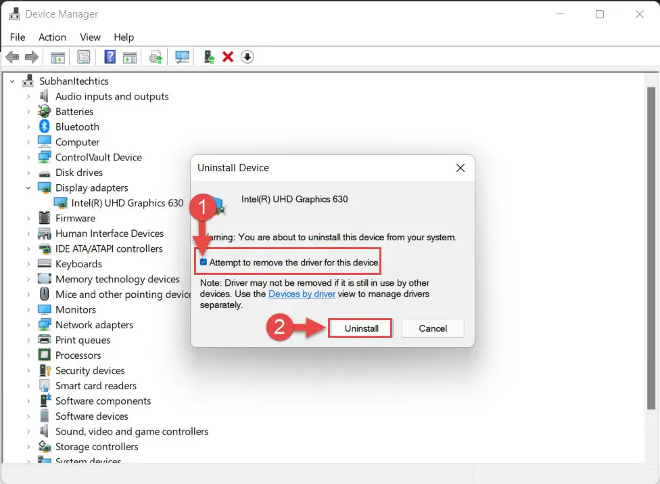The height and width of the screenshot is (484, 660).
Task: Expand the ControlVault Device node
Action: (28, 157)
